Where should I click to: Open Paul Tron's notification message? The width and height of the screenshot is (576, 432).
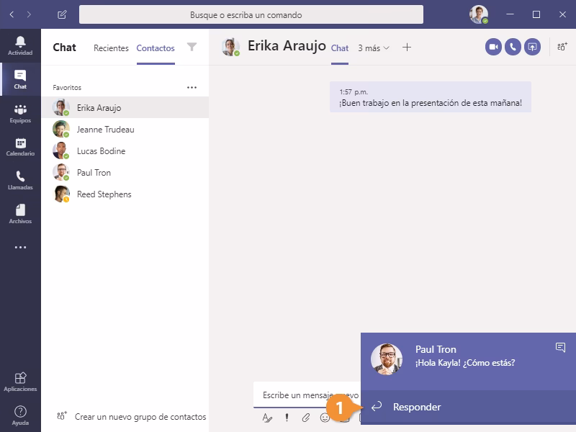pos(468,361)
